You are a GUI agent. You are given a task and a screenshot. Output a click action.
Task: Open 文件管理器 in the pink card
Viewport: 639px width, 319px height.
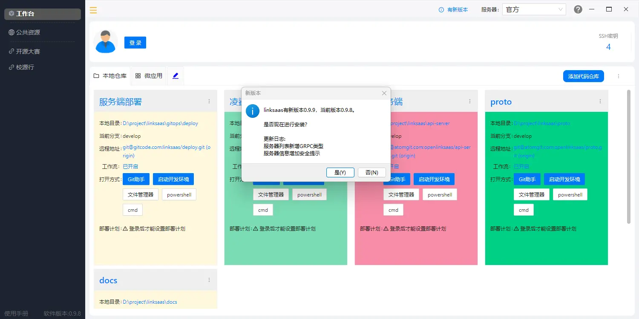pyautogui.click(x=401, y=194)
